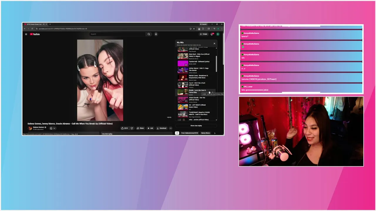Screen dimensions: 376x211
Task: Click Show chat replay button
Action: pyautogui.click(x=196, y=126)
